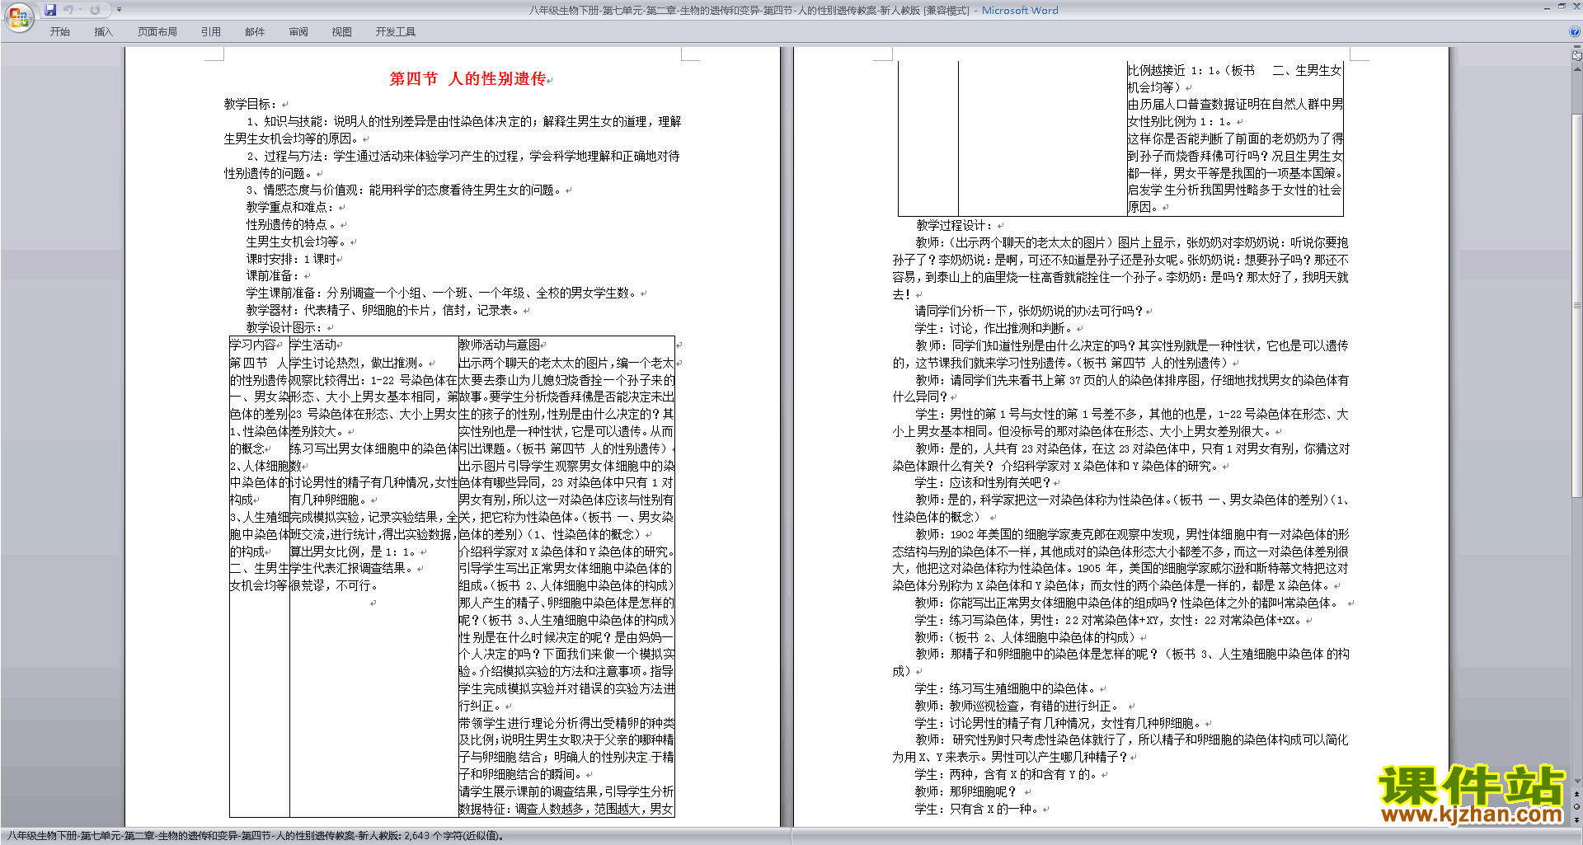1583x845 pixels.
Task: Open the Office Button menu
Action: 18,16
